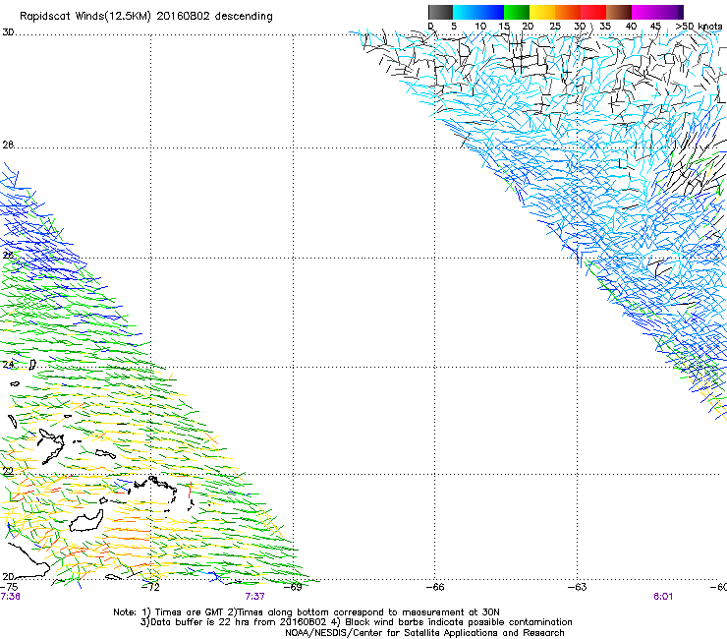Image resolution: width=727 pixels, height=639 pixels.
Task: Click the latitude label '26'
Action: (x=8, y=256)
